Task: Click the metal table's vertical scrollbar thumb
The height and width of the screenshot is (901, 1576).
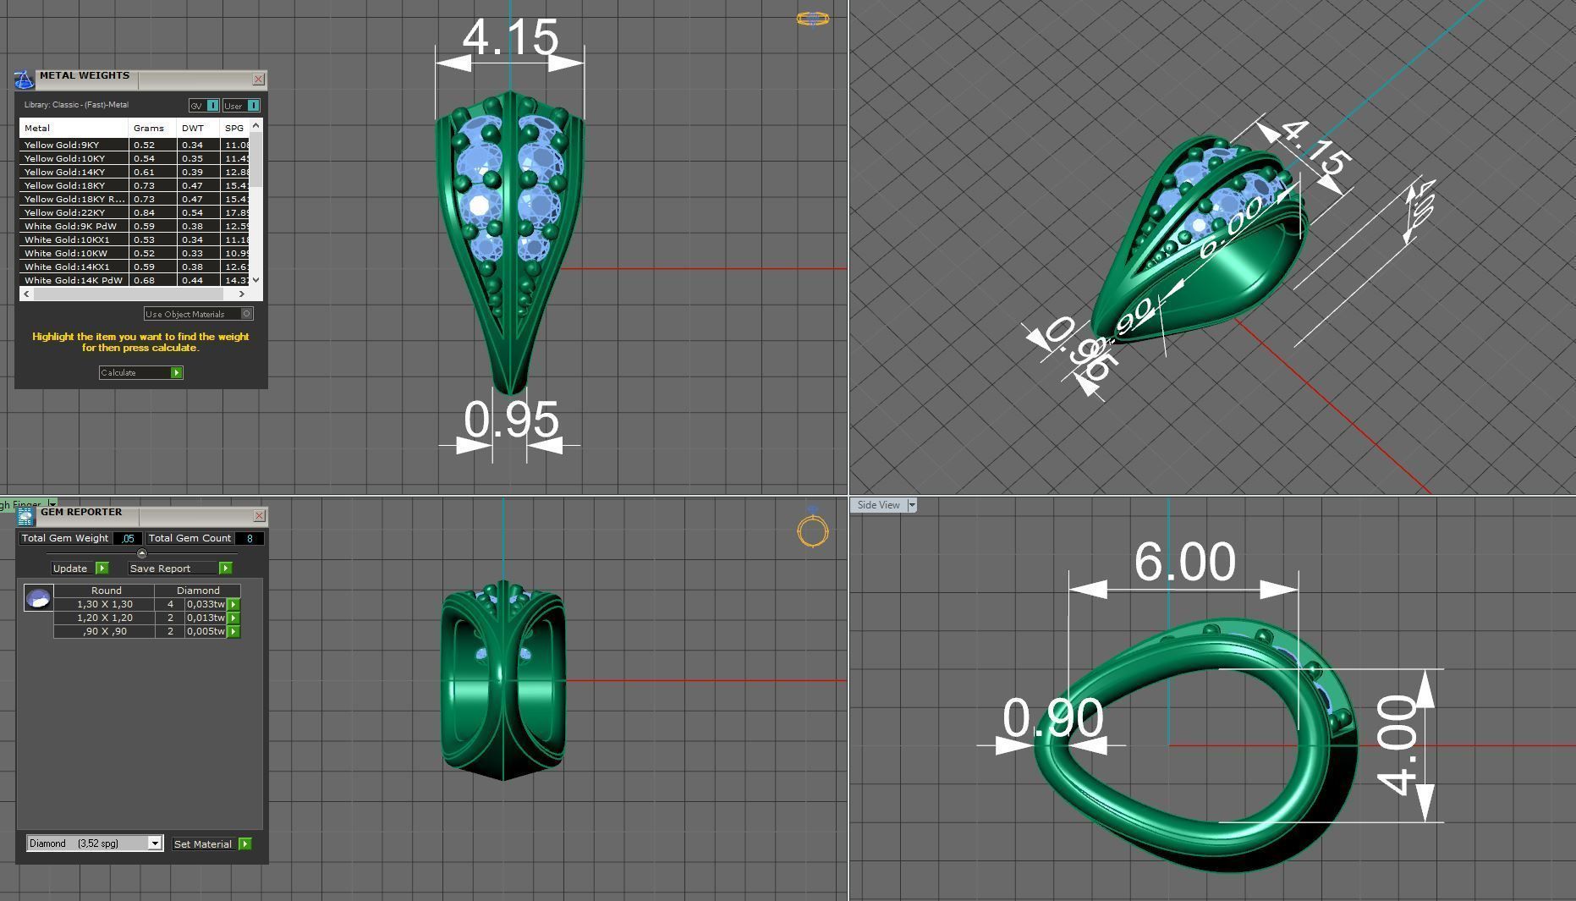Action: click(256, 159)
